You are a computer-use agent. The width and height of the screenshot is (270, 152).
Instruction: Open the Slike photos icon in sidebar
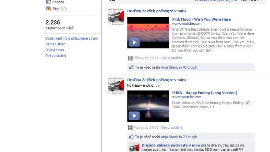(x=48, y=9)
